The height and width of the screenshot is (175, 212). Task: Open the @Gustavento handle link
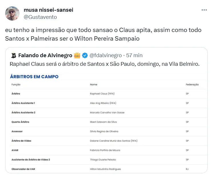40,17
